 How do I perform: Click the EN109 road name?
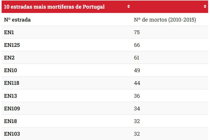pos(12,108)
